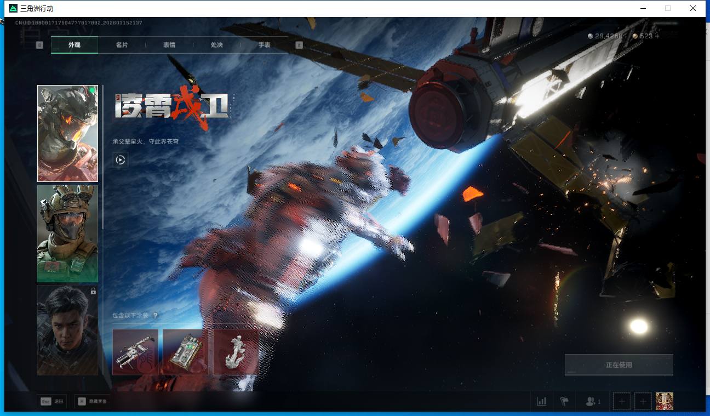View the included green device box item
This screenshot has width=710, height=416.
click(x=185, y=352)
